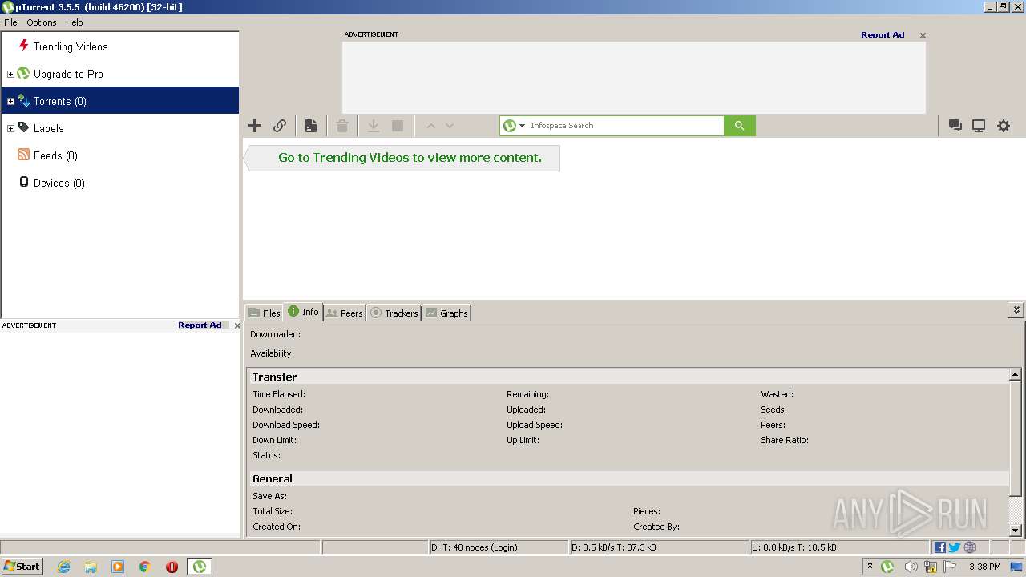Switch to the Trackers tab

coord(394,313)
